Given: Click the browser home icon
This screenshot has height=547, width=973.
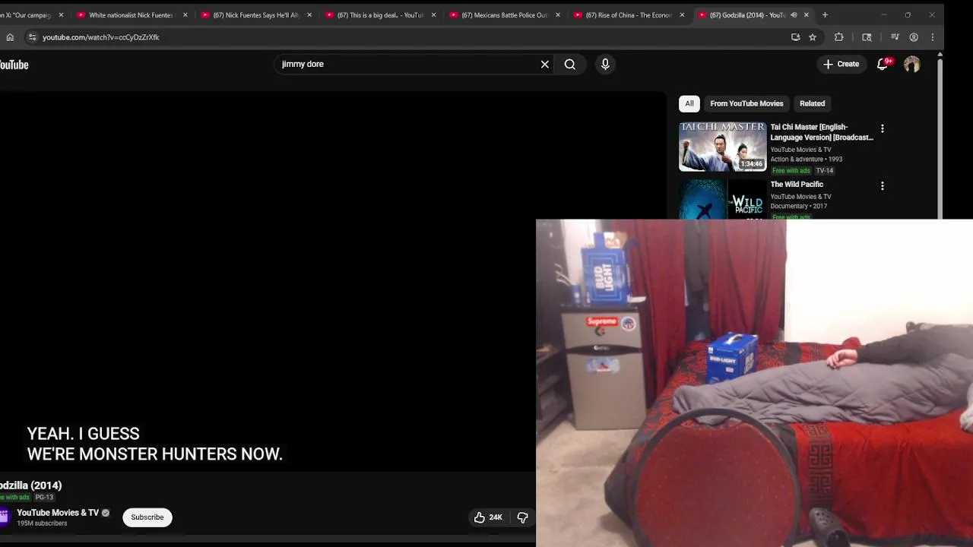Looking at the screenshot, I should 10,37.
